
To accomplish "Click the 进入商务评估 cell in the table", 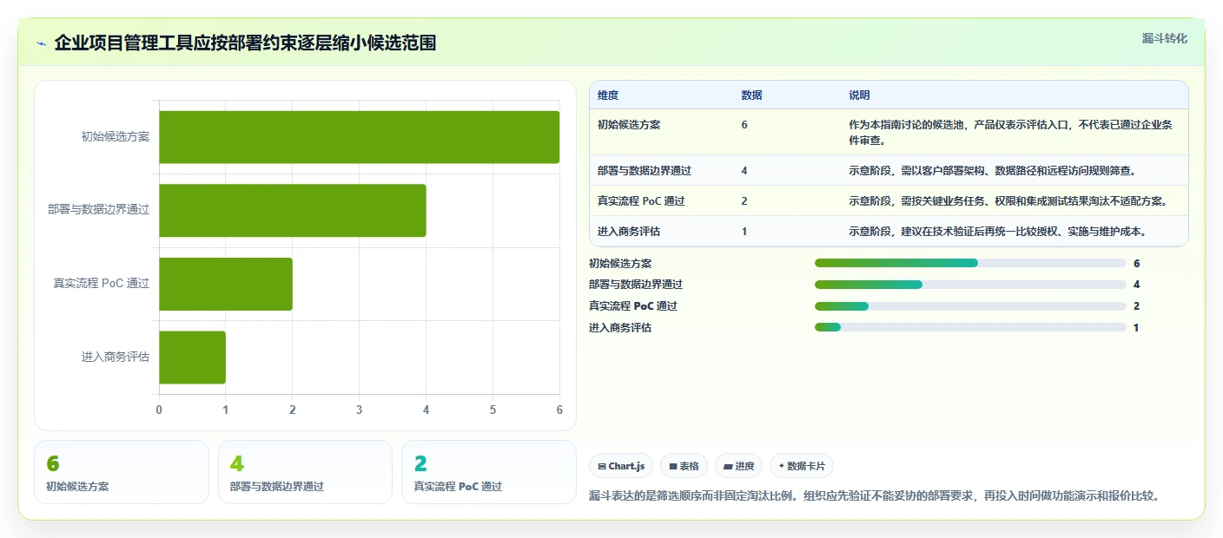I will click(x=629, y=232).
